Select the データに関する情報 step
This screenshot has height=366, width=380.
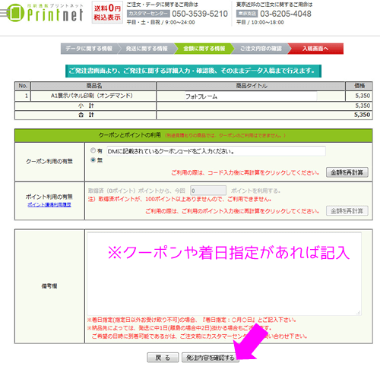89,49
